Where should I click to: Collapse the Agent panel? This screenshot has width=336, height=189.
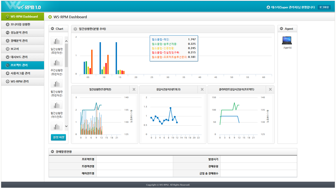282,29
